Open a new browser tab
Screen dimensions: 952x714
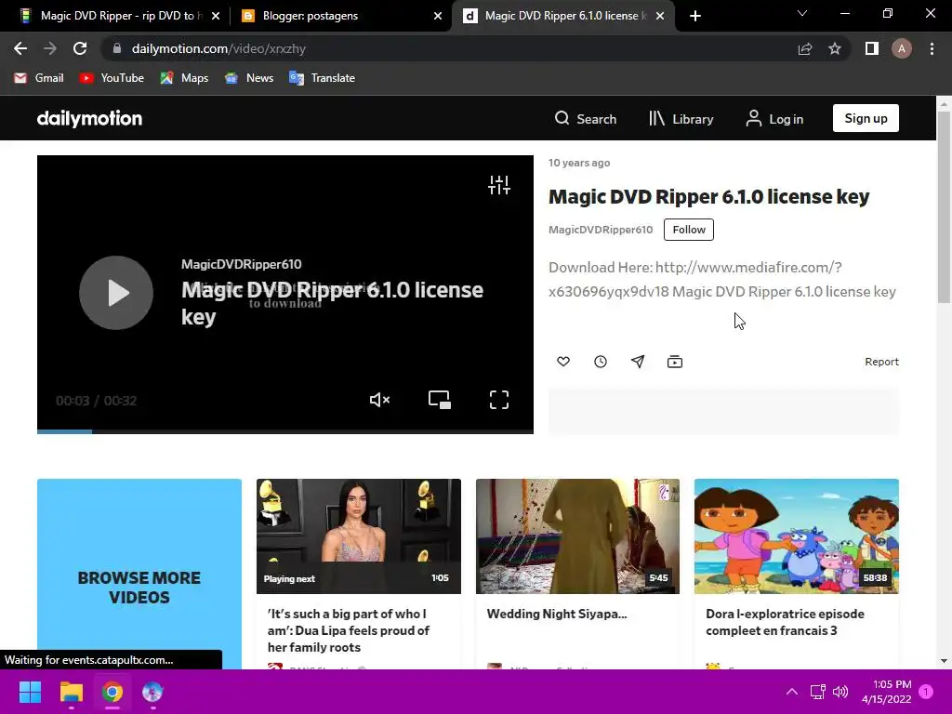(695, 16)
